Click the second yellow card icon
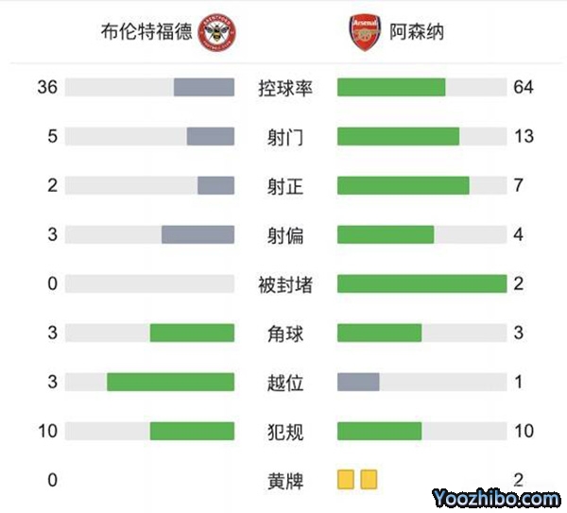 coord(368,480)
